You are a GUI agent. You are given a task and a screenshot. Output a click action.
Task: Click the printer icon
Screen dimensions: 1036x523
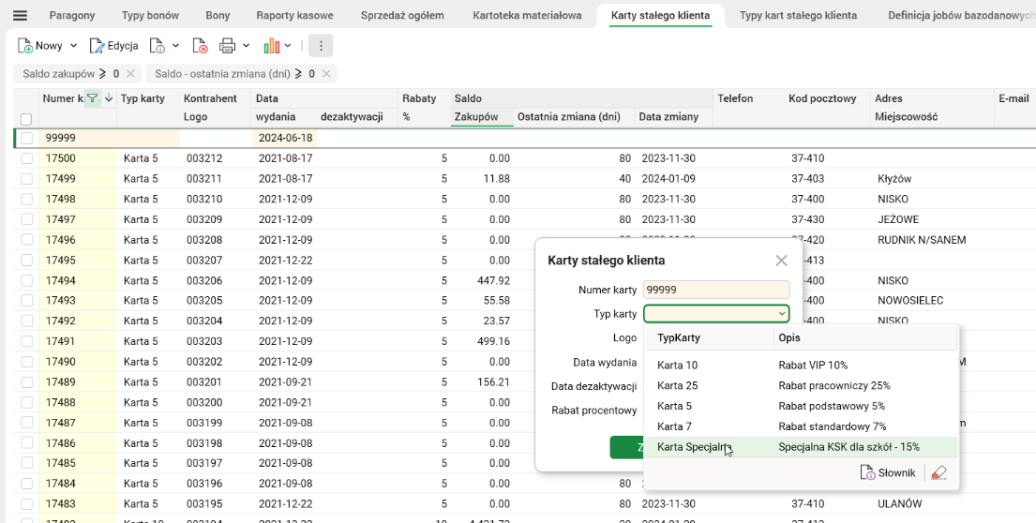tap(227, 46)
